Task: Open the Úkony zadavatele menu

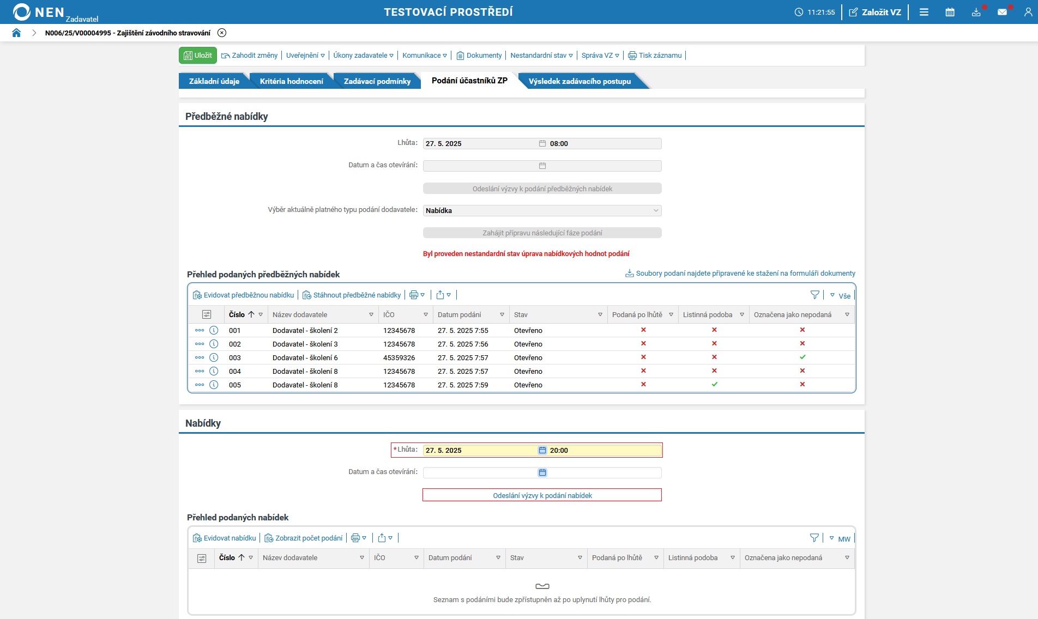Action: [364, 56]
